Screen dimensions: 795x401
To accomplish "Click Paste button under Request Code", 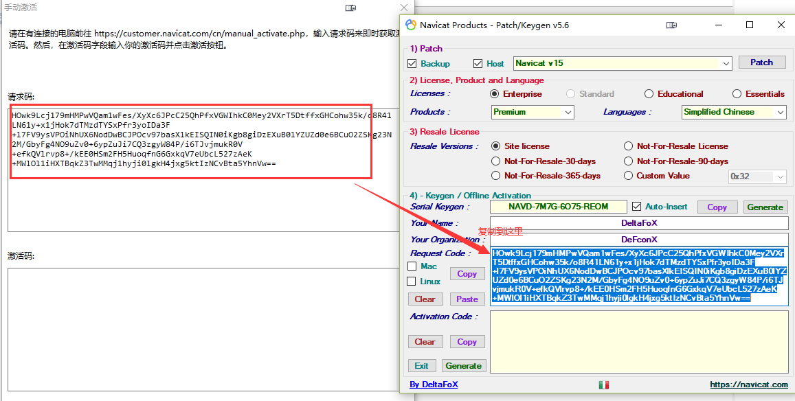I will coord(467,299).
